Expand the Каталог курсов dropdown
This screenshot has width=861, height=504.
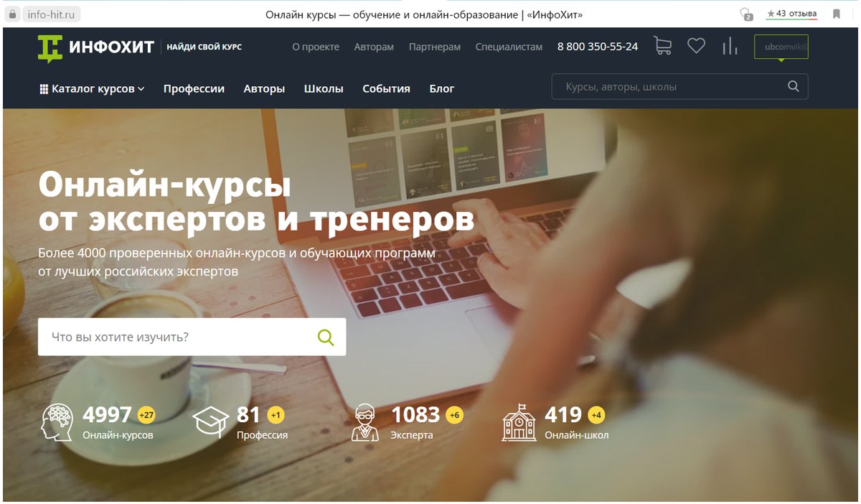(x=92, y=89)
